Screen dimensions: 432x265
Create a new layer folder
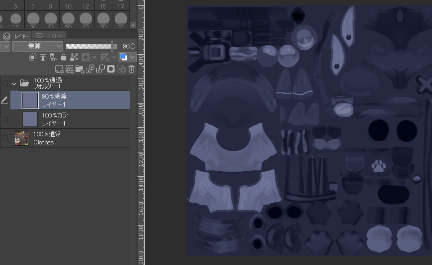pyautogui.click(x=80, y=69)
